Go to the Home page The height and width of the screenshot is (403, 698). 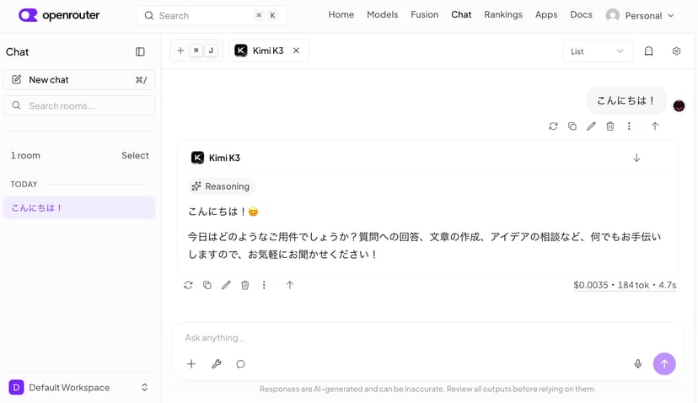point(341,14)
